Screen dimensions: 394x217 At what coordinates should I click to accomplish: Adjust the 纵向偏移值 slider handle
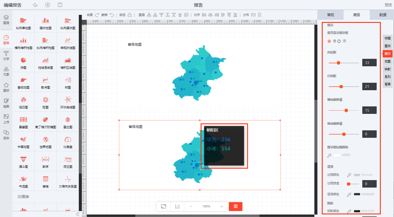pos(344,134)
